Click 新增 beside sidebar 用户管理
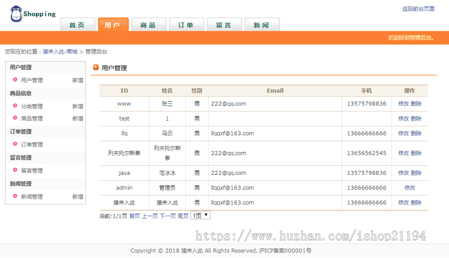Screen dimensions: 449x258 click(78, 80)
